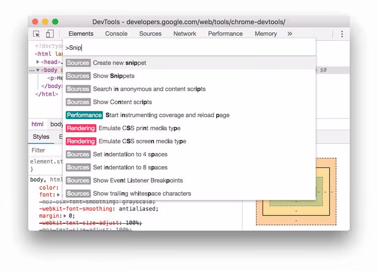Select the doctype line in DOM tree
The image size is (378, 271).
point(49,46)
